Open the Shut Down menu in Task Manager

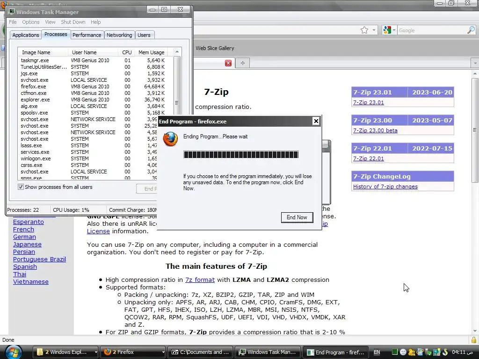coord(73,22)
